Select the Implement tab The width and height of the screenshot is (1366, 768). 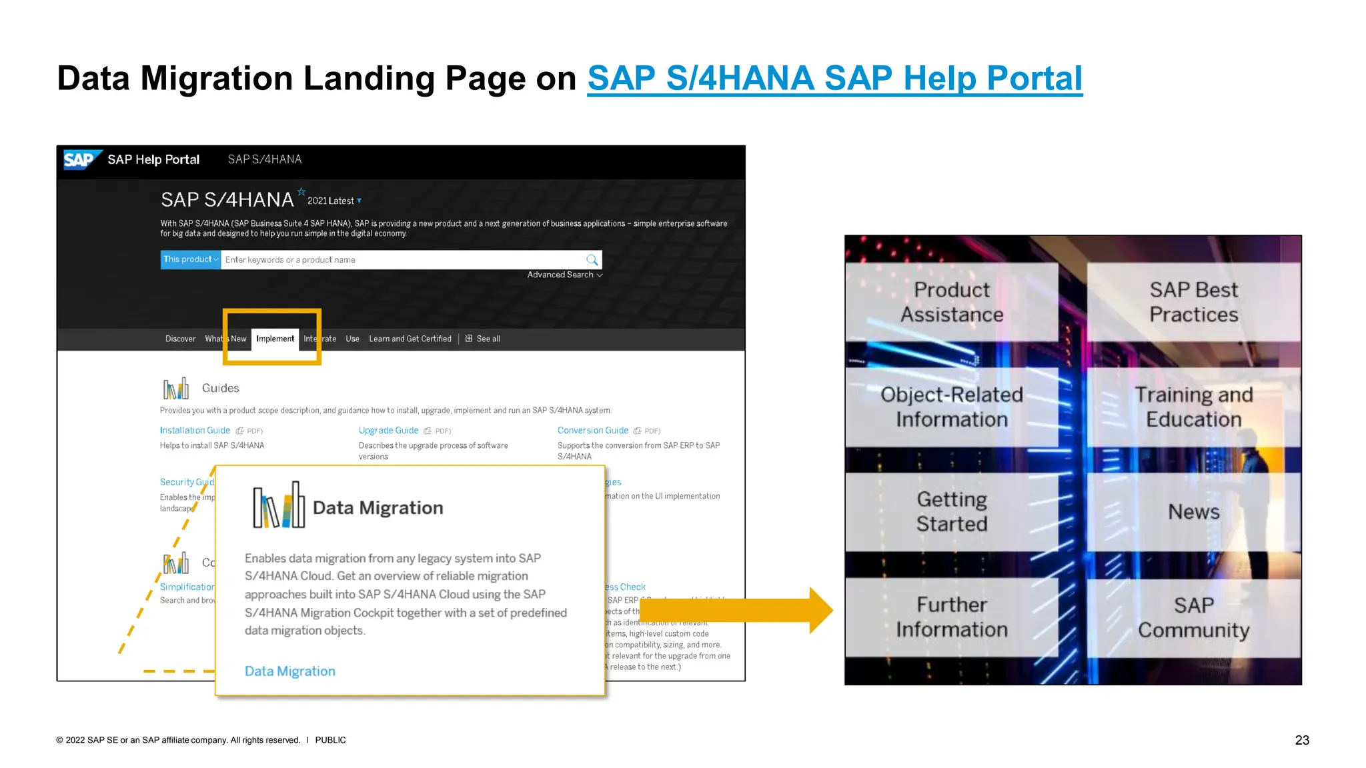click(275, 339)
